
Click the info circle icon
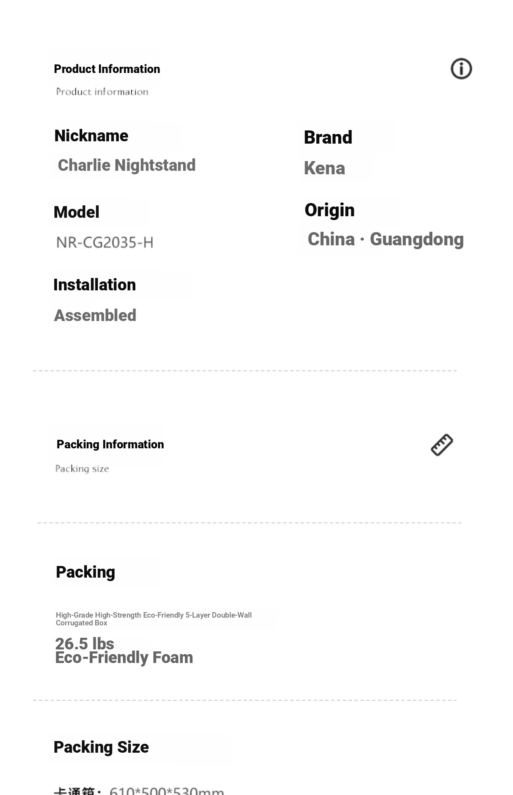(461, 69)
